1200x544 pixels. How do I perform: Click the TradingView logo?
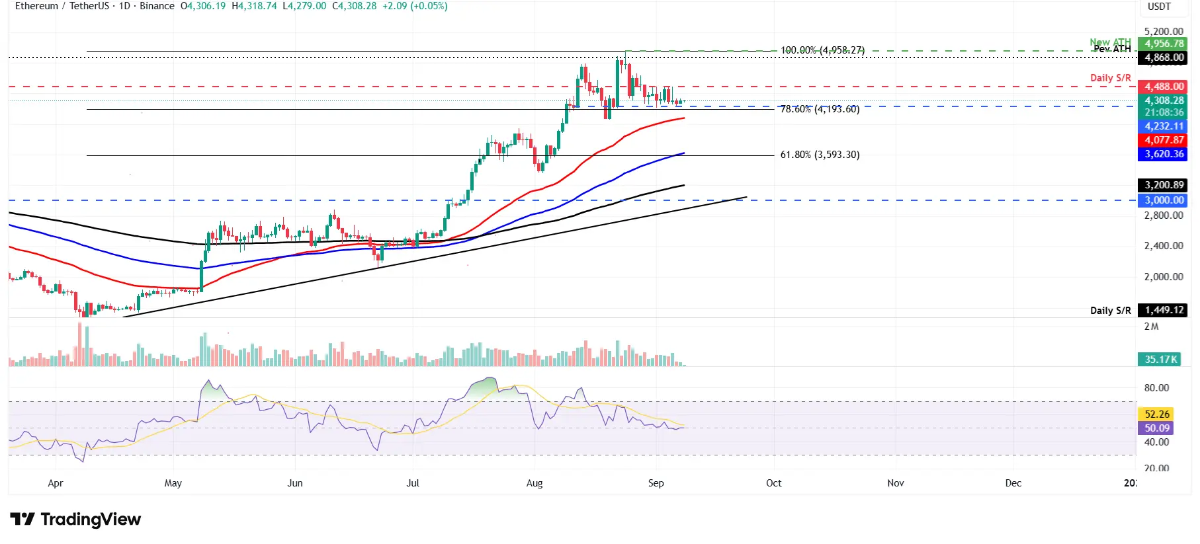(75, 520)
